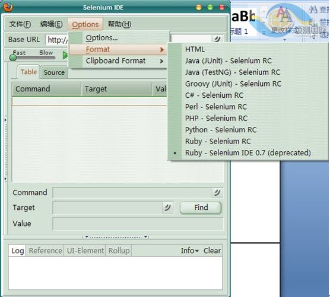
Task: Open the Command field dropdown arrow
Action: (x=217, y=193)
